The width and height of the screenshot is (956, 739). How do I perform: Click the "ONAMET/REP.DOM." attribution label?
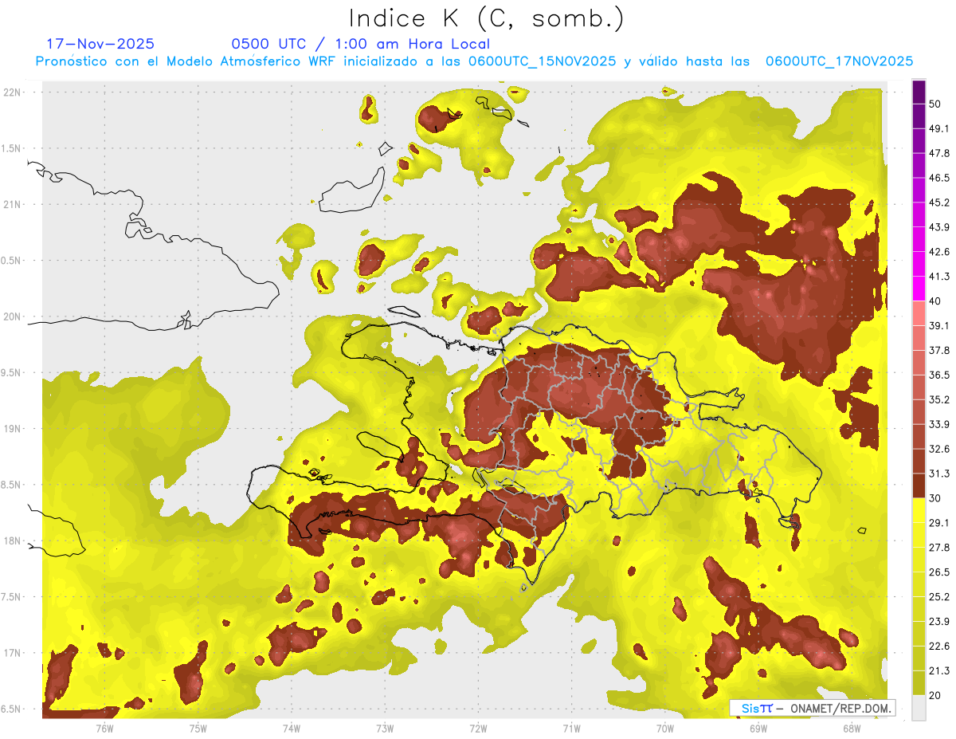click(x=840, y=708)
